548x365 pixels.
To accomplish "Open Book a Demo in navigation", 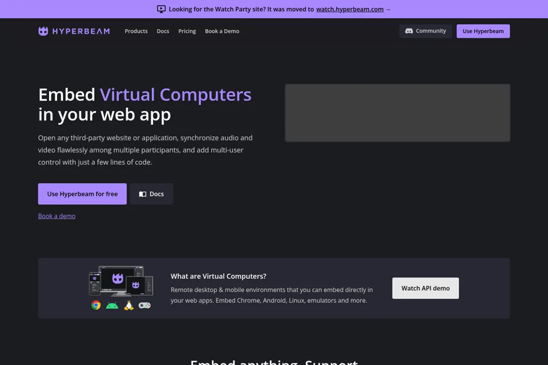I will [x=222, y=31].
